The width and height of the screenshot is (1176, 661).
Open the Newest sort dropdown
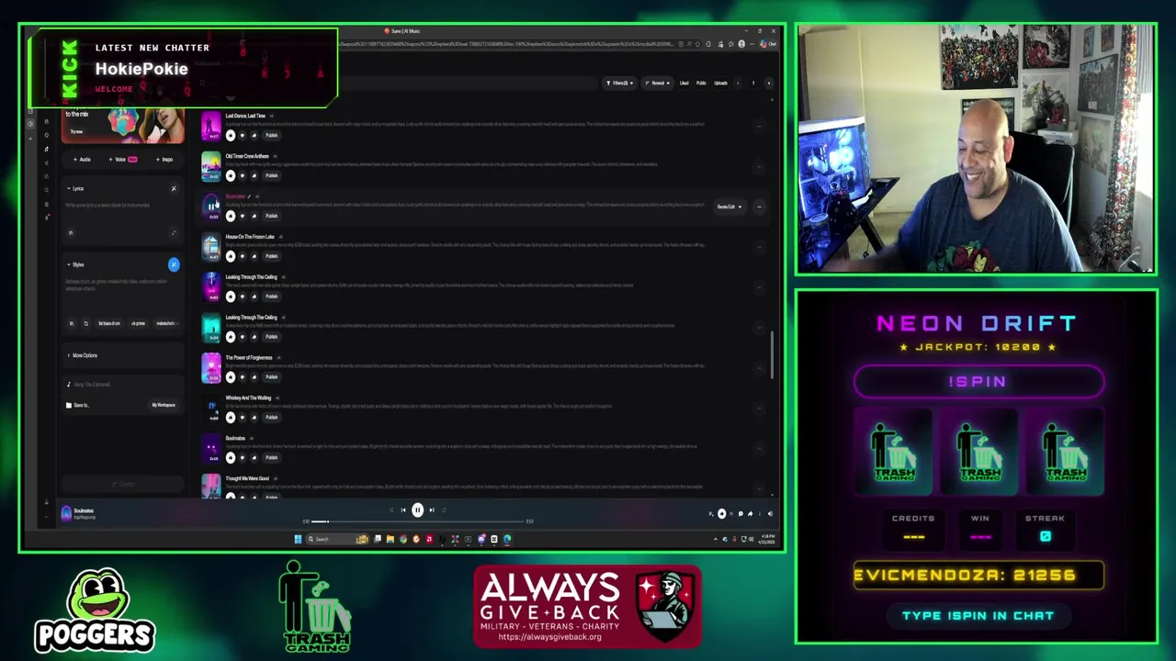click(658, 83)
